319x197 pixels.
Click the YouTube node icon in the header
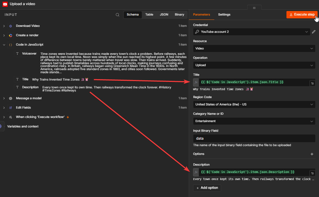tap(5, 4)
